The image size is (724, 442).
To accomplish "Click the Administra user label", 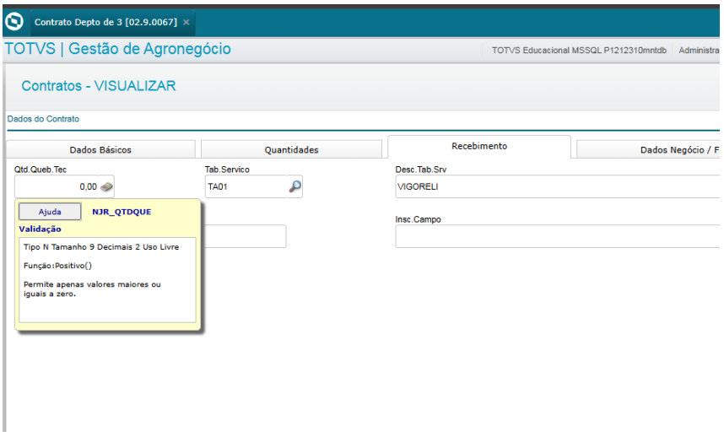I will tap(699, 51).
